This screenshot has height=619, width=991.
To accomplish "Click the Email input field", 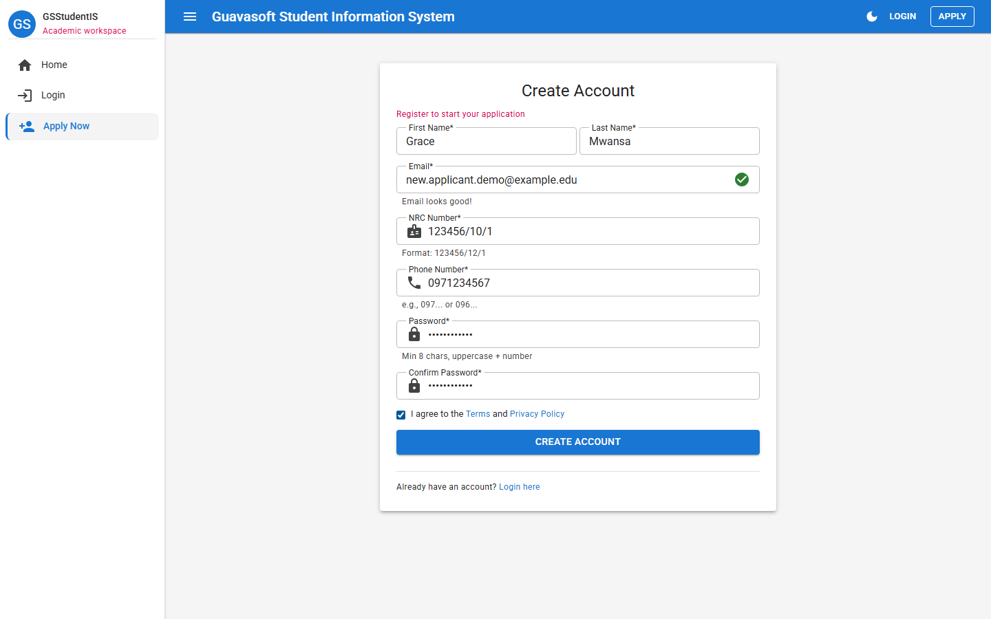I will [578, 180].
